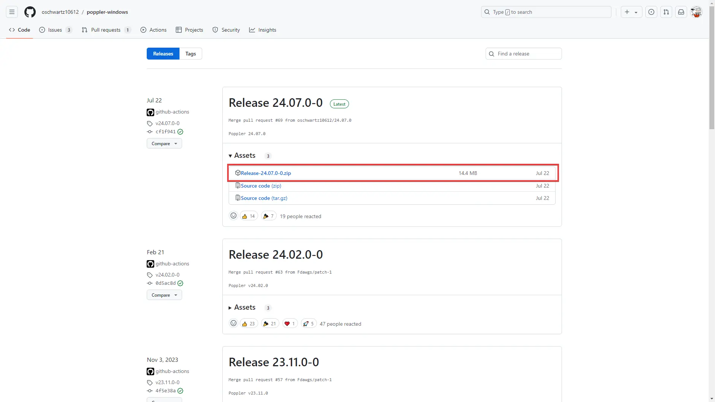Open Source code (tar.gz) link

[264, 198]
